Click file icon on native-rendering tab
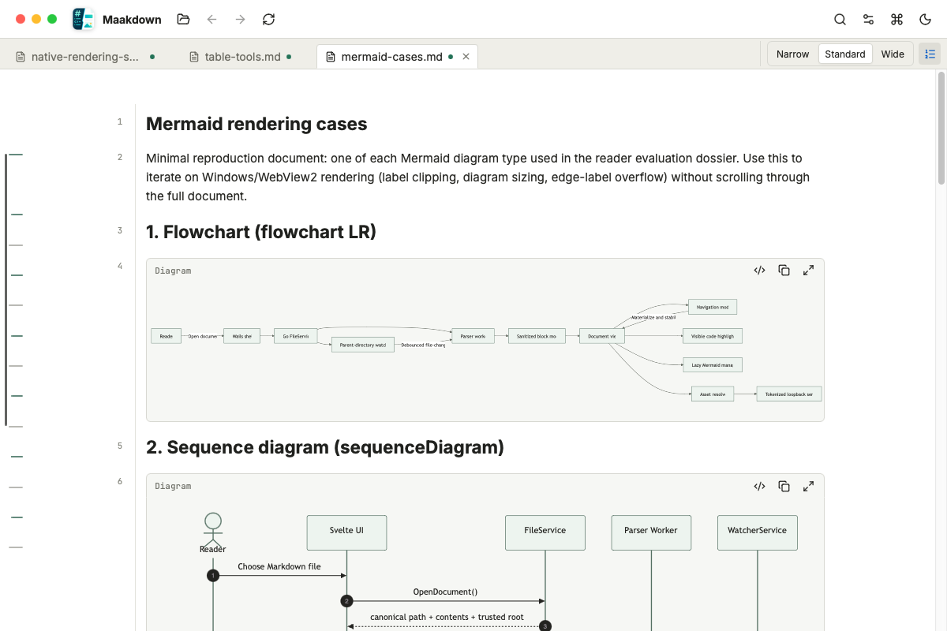 click(x=21, y=57)
